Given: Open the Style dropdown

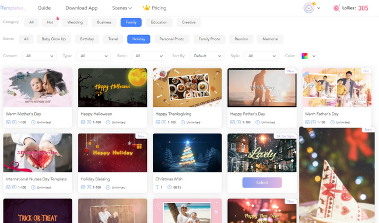Looking at the screenshot, I should (x=262, y=56).
